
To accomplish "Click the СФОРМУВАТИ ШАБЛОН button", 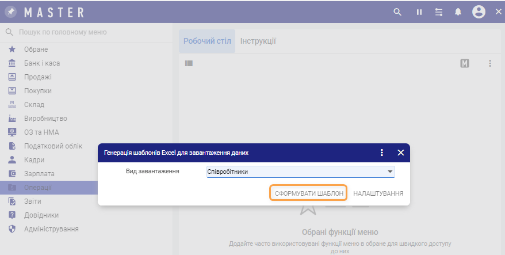I will 309,193.
